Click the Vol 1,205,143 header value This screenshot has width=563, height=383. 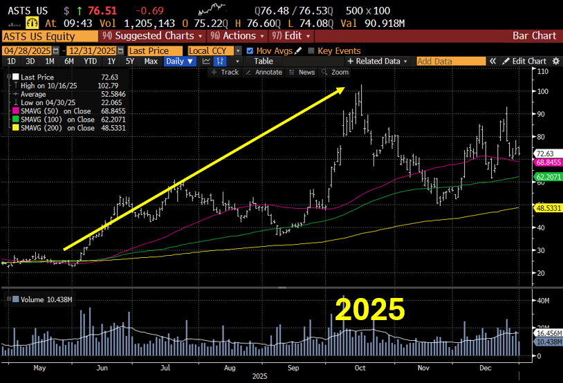pyautogui.click(x=137, y=24)
